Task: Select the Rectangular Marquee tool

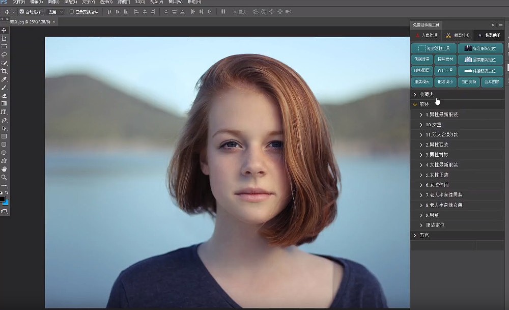Action: [x=4, y=46]
